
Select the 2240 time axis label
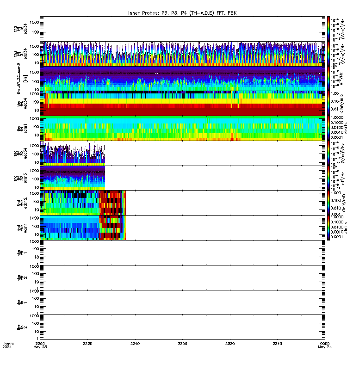135,344
